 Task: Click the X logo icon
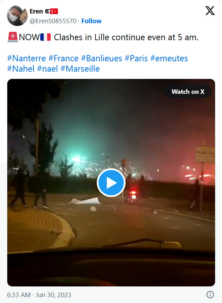pos(210,10)
